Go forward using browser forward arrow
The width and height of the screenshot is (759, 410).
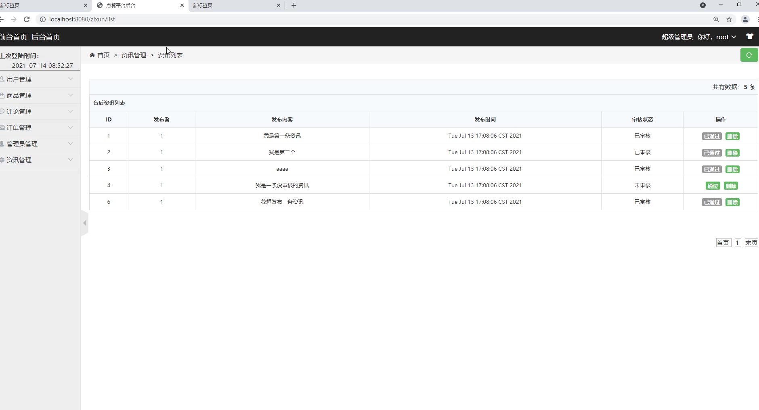(14, 19)
